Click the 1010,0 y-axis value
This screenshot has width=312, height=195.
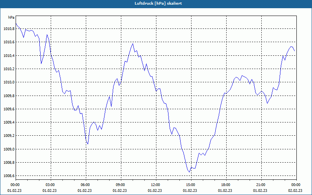click(x=9, y=82)
